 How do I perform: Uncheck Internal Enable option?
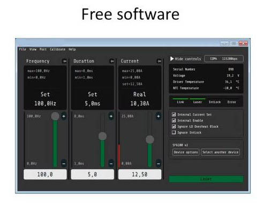tap(174, 121)
